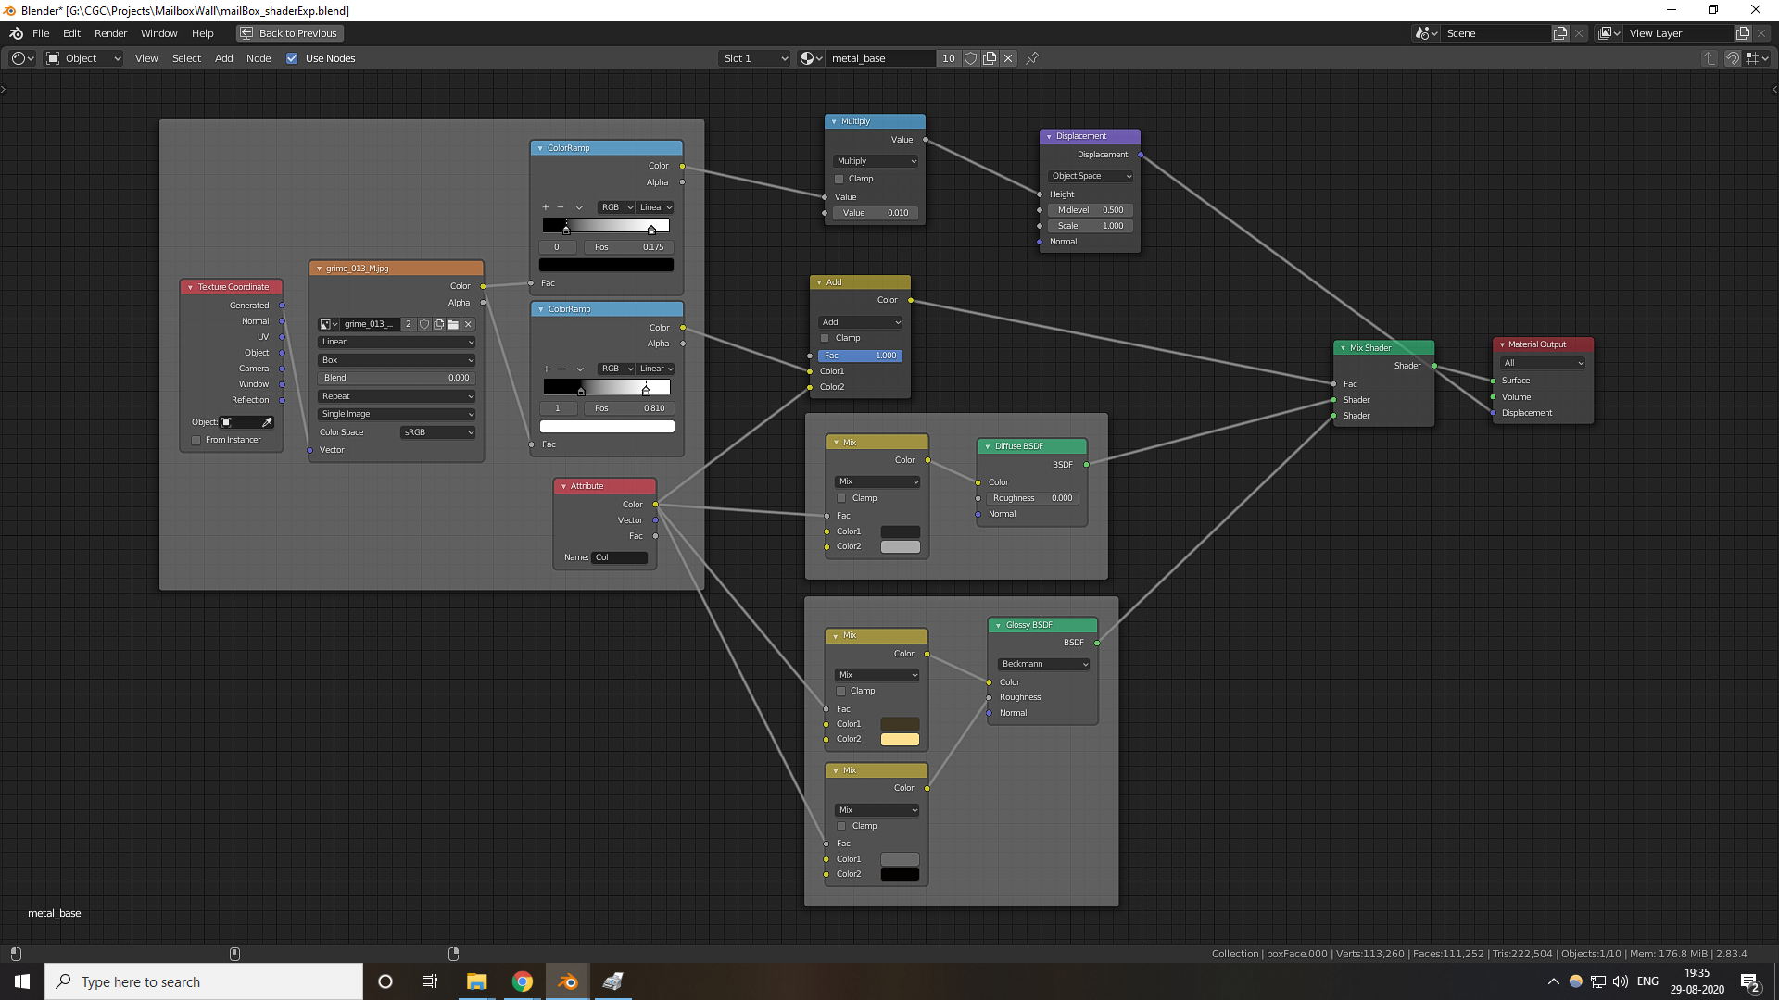The image size is (1779, 1000).
Task: Click the snapping magnet icon in header
Action: 1732,58
